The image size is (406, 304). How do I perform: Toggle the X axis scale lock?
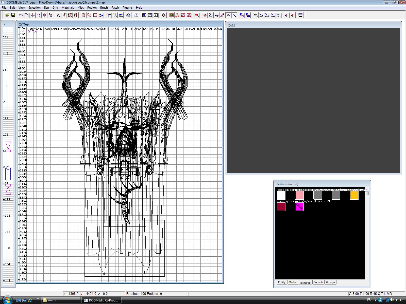[x=144, y=15]
